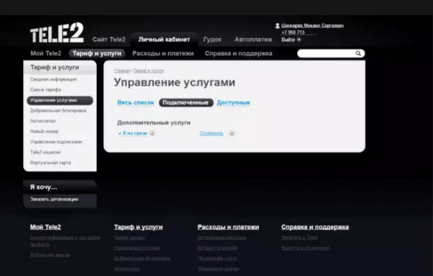The height and width of the screenshot is (276, 433).
Task: Open Расходы и платежи in main navigation
Action: click(x=163, y=53)
